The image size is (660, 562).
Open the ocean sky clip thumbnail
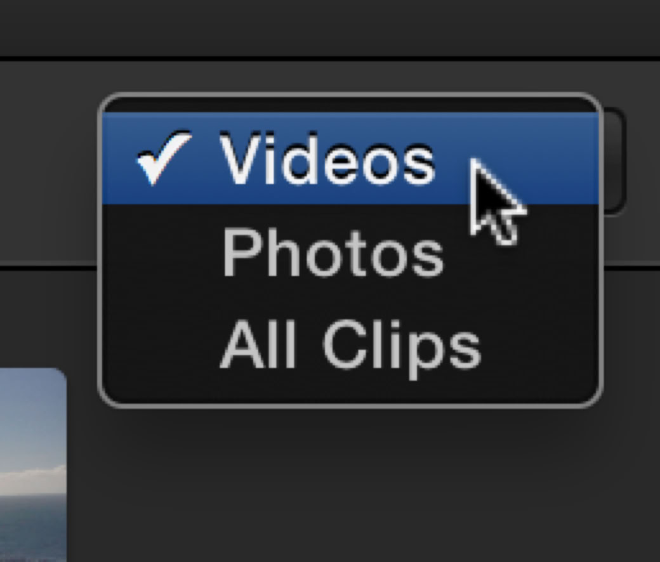[x=33, y=464]
